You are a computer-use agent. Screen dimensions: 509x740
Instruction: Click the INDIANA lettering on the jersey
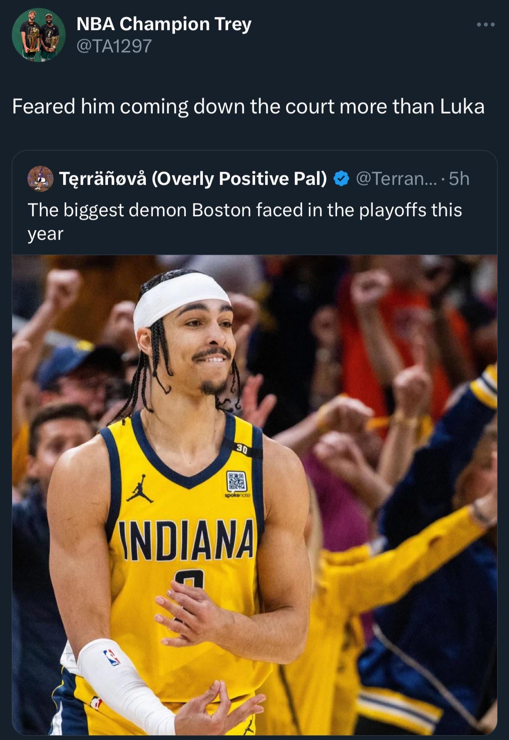188,540
